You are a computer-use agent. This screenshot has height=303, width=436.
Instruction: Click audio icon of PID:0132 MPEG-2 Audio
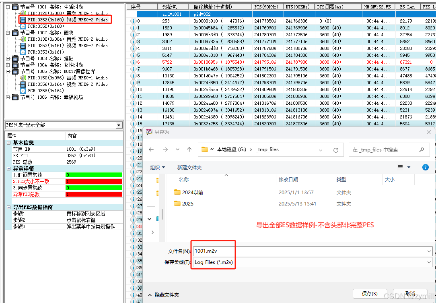point(23,39)
